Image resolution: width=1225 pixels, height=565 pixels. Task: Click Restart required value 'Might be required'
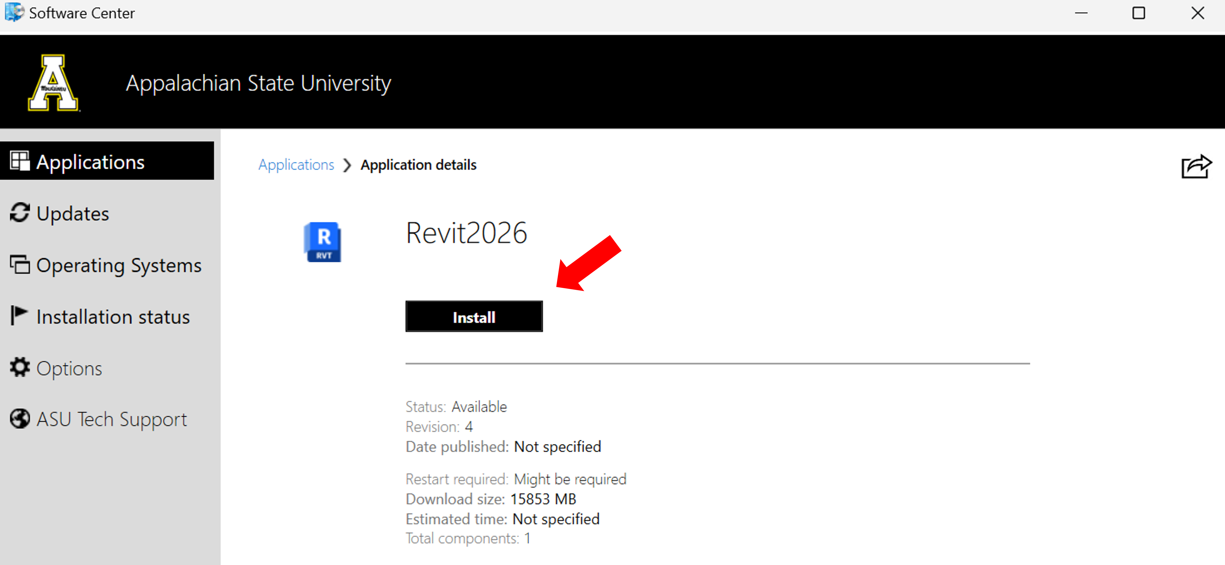tap(570, 479)
